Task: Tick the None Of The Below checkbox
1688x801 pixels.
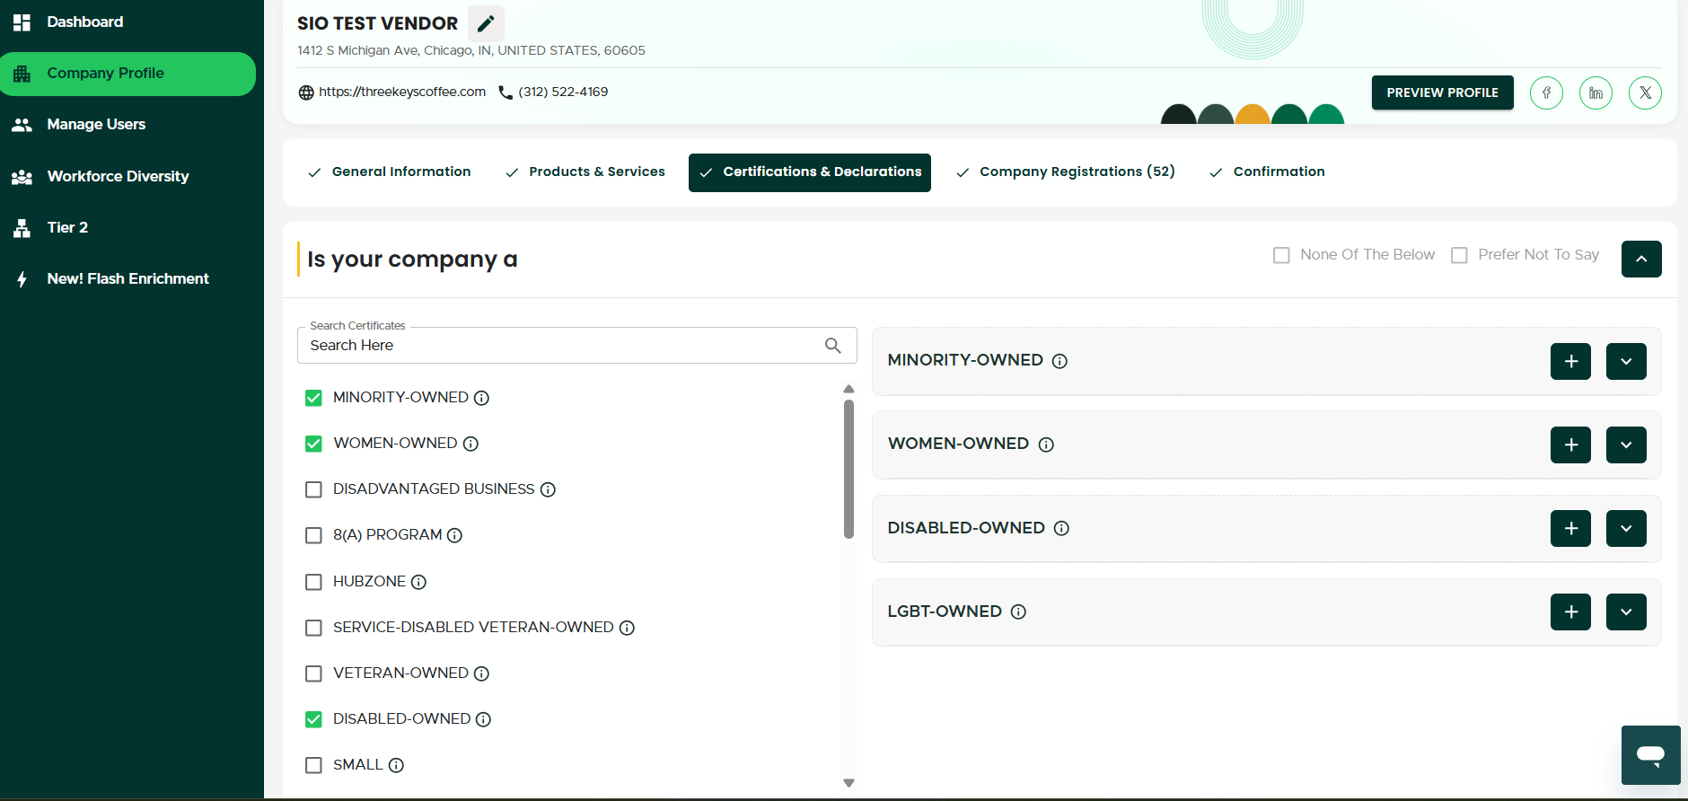Action: [1281, 255]
